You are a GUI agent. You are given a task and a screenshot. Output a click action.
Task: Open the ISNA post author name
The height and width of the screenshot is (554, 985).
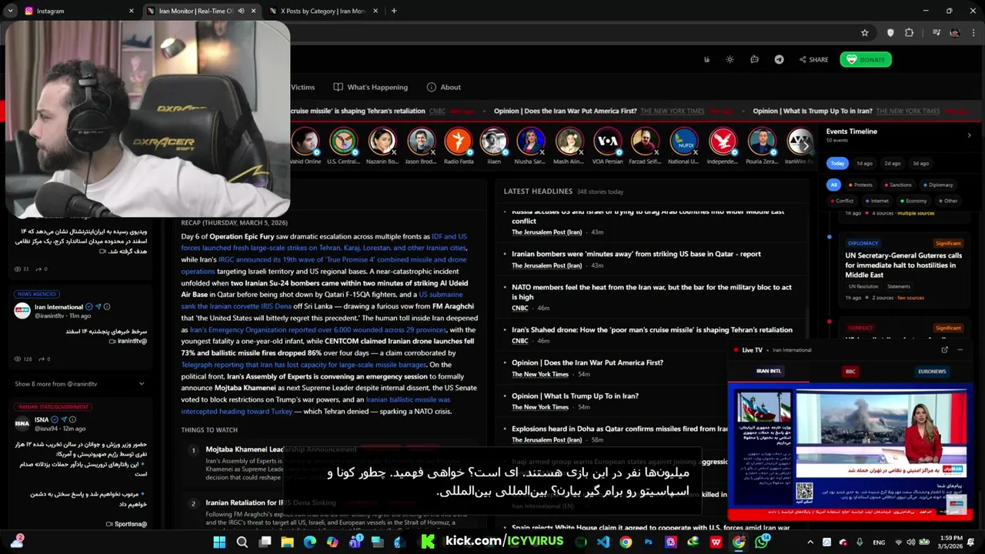pyautogui.click(x=42, y=419)
